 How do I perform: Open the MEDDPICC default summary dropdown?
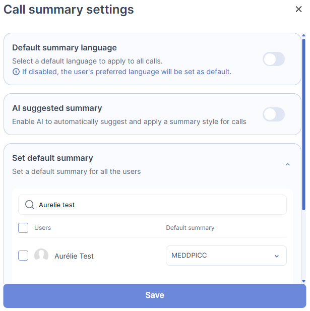click(226, 256)
